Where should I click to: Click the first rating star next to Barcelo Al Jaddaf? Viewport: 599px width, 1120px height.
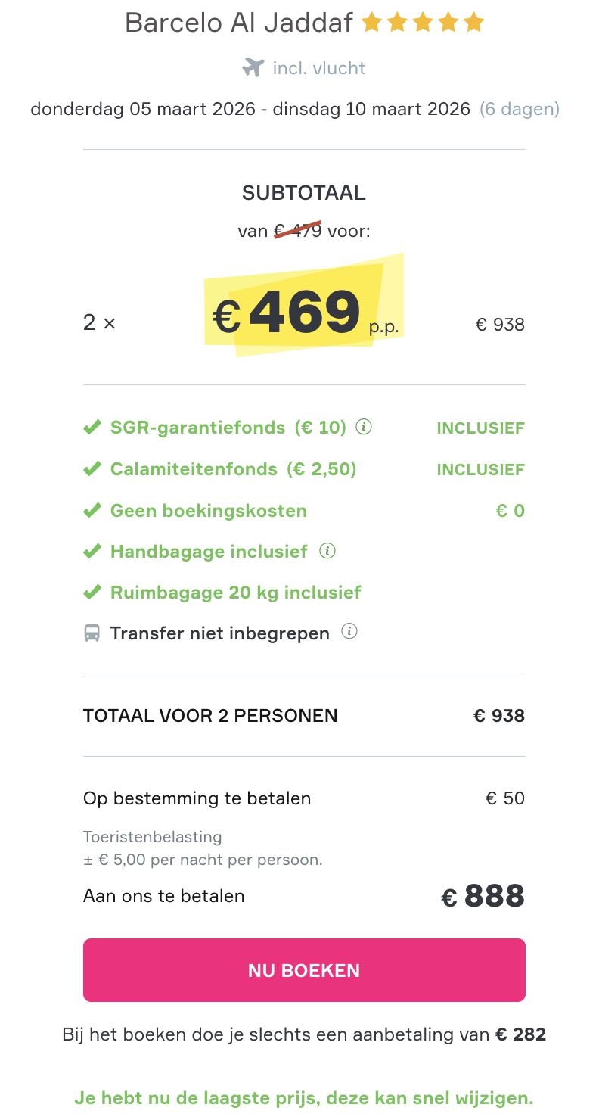tap(372, 23)
